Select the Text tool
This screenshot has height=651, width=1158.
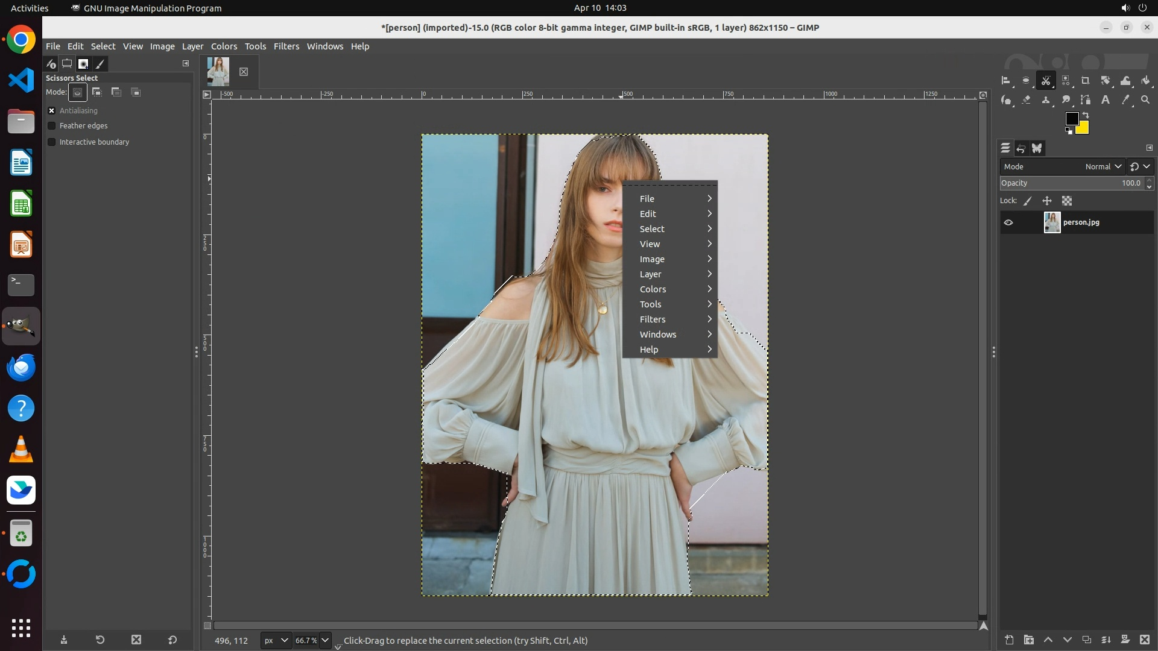pyautogui.click(x=1106, y=100)
